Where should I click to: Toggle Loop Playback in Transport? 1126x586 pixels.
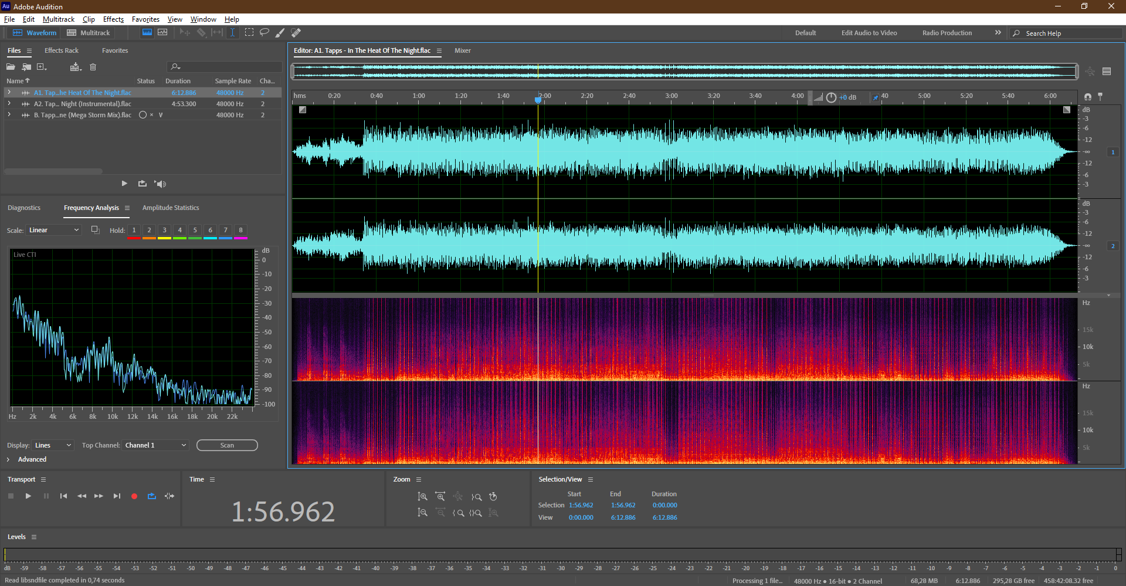click(152, 496)
